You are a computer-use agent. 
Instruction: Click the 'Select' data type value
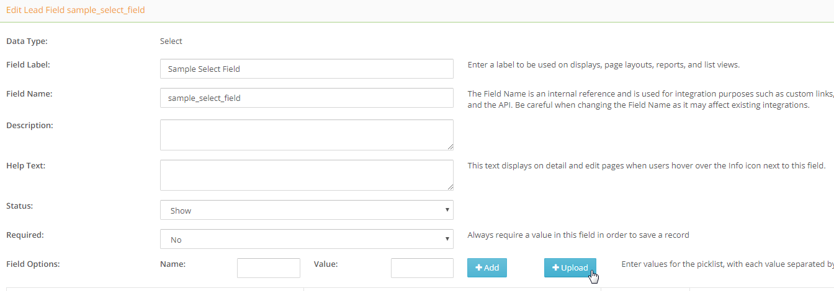(171, 41)
